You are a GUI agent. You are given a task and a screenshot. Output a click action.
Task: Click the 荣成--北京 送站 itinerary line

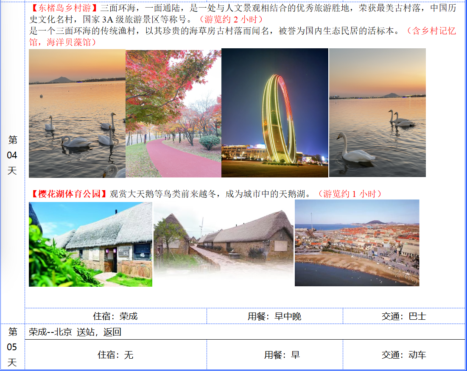(x=75, y=332)
